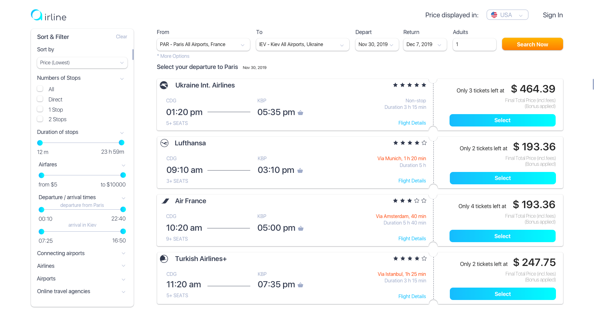Image resolution: width=594 pixels, height=334 pixels.
Task: Select the Ukraine Int. Airlines $464.39 flight
Action: tap(502, 120)
